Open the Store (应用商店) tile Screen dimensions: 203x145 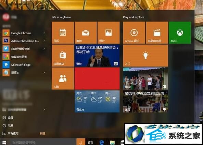63,56
